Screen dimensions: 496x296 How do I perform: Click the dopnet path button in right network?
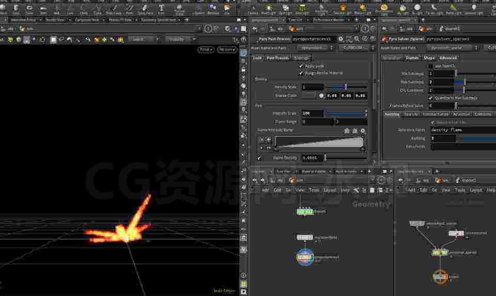465,180
